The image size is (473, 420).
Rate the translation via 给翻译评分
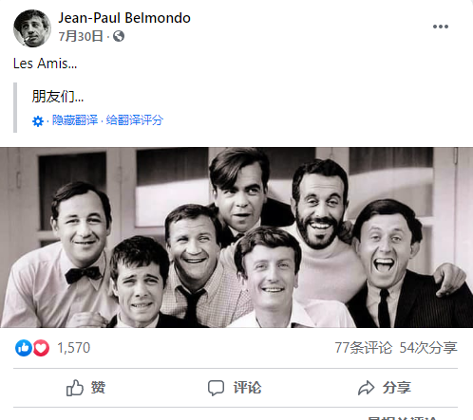[135, 120]
